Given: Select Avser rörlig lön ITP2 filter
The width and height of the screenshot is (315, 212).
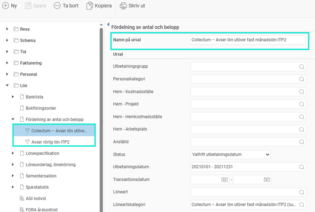Looking at the screenshot, I should tap(51, 142).
